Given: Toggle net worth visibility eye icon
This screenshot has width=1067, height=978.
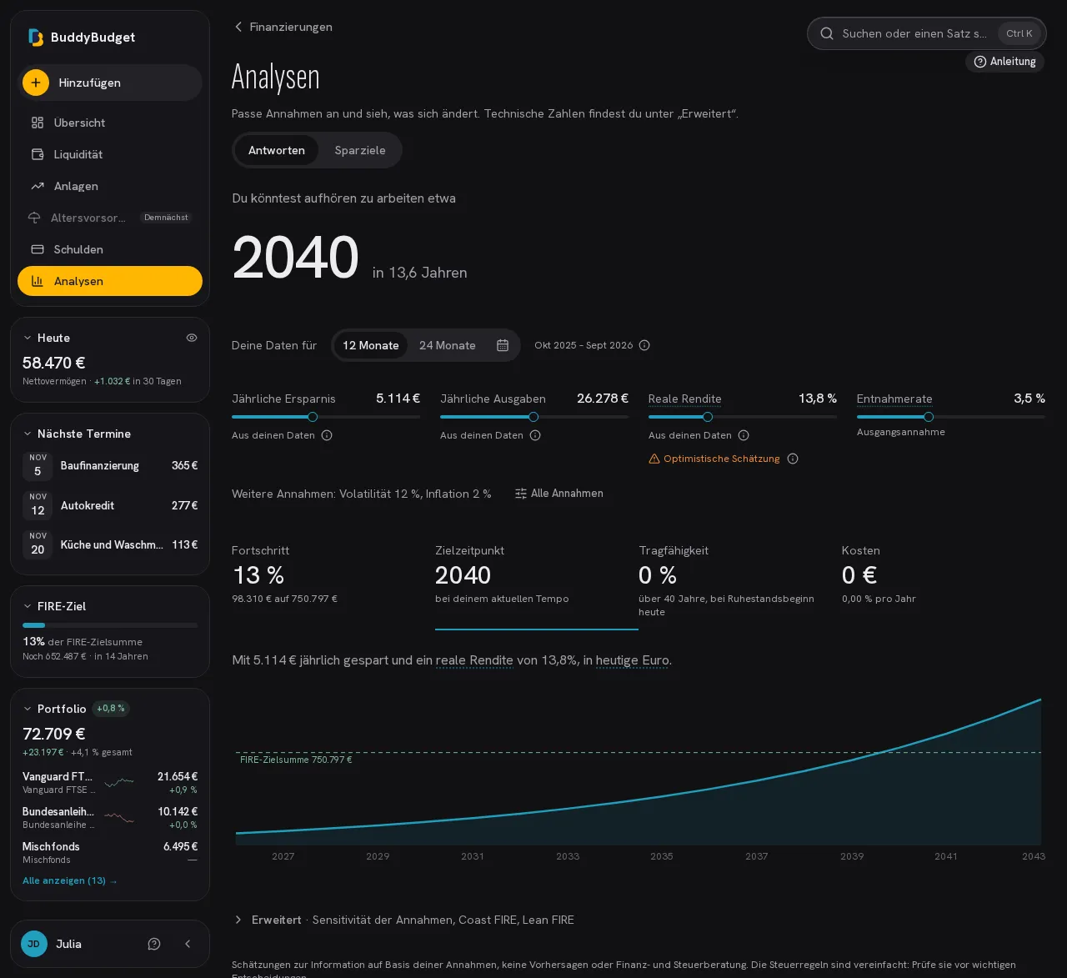Looking at the screenshot, I should [x=192, y=338].
